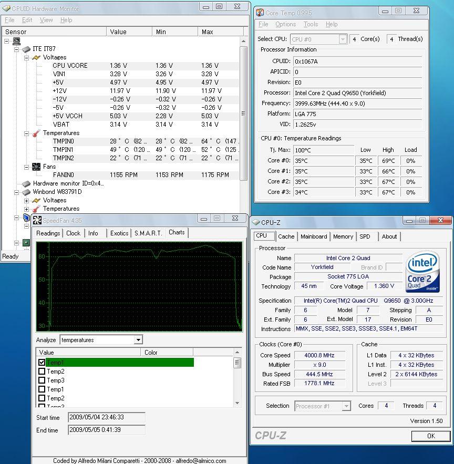The width and height of the screenshot is (454, 464).
Task: Click the computer icon at tree root
Action: [16, 41]
